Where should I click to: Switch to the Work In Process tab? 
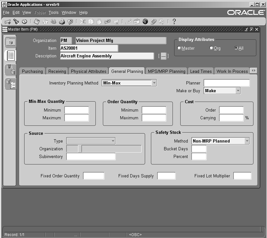pos(232,71)
